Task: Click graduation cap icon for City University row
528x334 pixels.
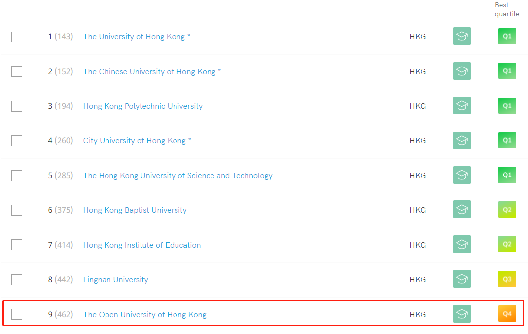Action: tap(461, 140)
